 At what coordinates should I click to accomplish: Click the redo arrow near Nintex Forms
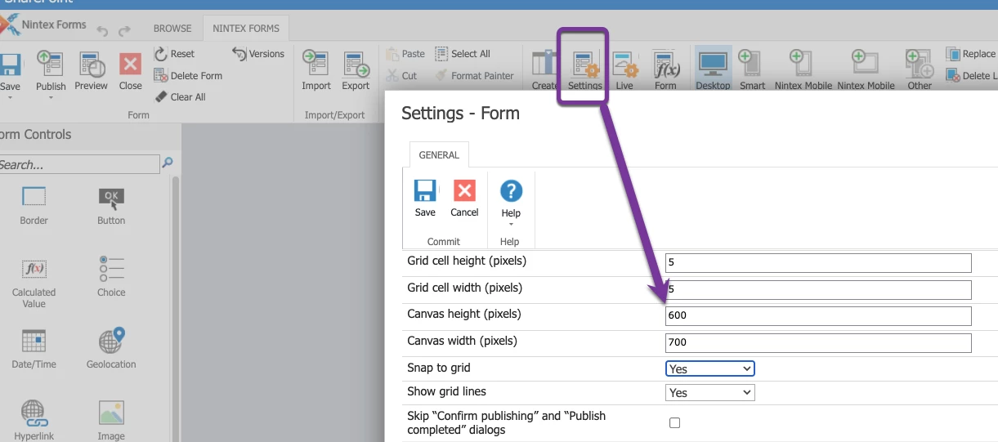[124, 31]
